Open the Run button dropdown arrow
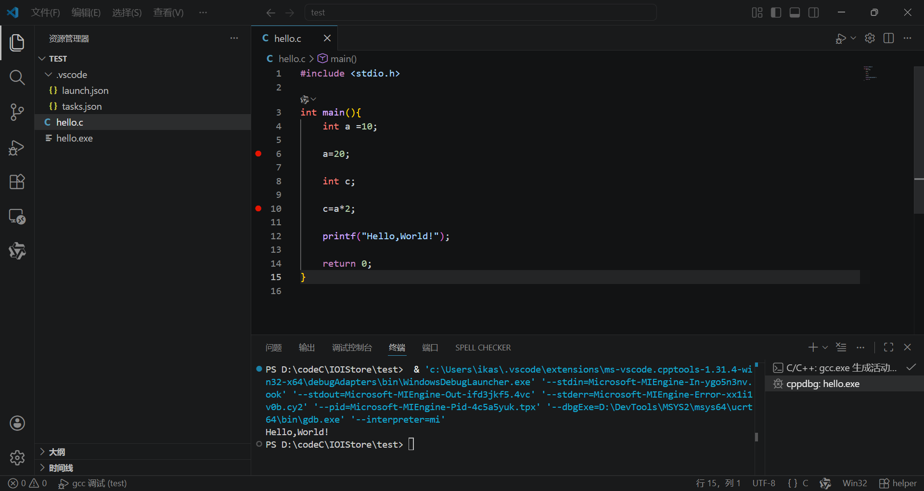 point(853,38)
